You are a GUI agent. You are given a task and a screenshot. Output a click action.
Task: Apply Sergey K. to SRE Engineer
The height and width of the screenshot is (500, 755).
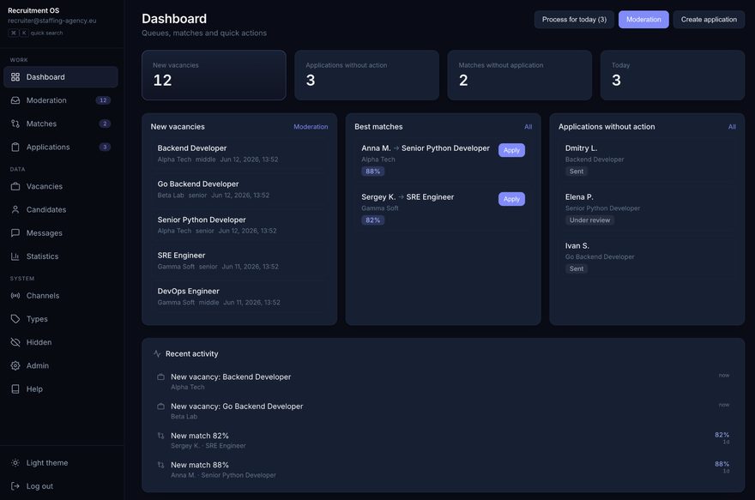pos(511,199)
